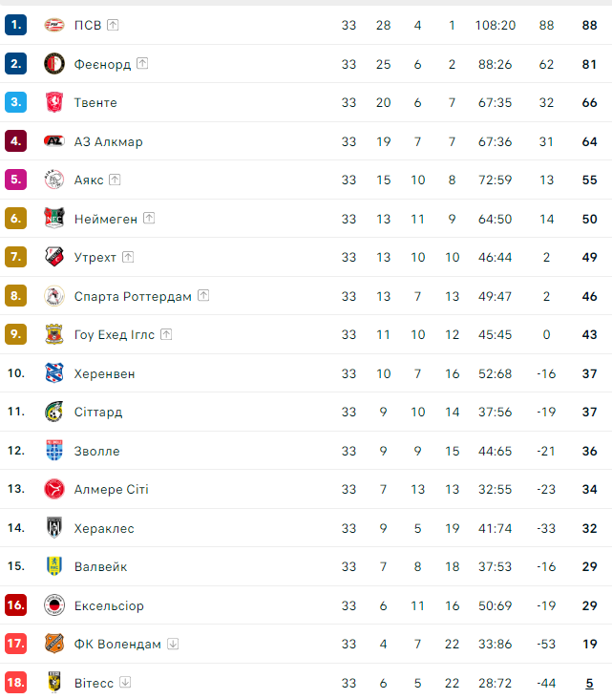Click the light-blue position badge 3
The width and height of the screenshot is (612, 699).
click(15, 102)
